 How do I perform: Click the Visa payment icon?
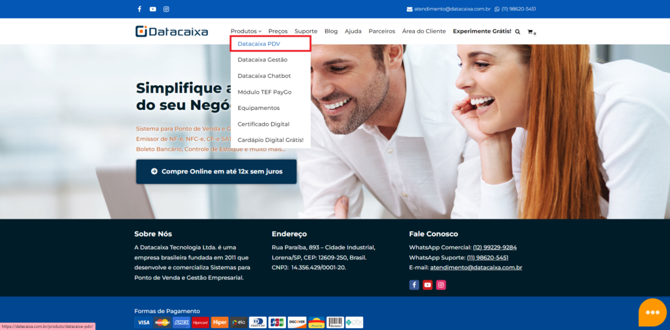pyautogui.click(x=143, y=322)
